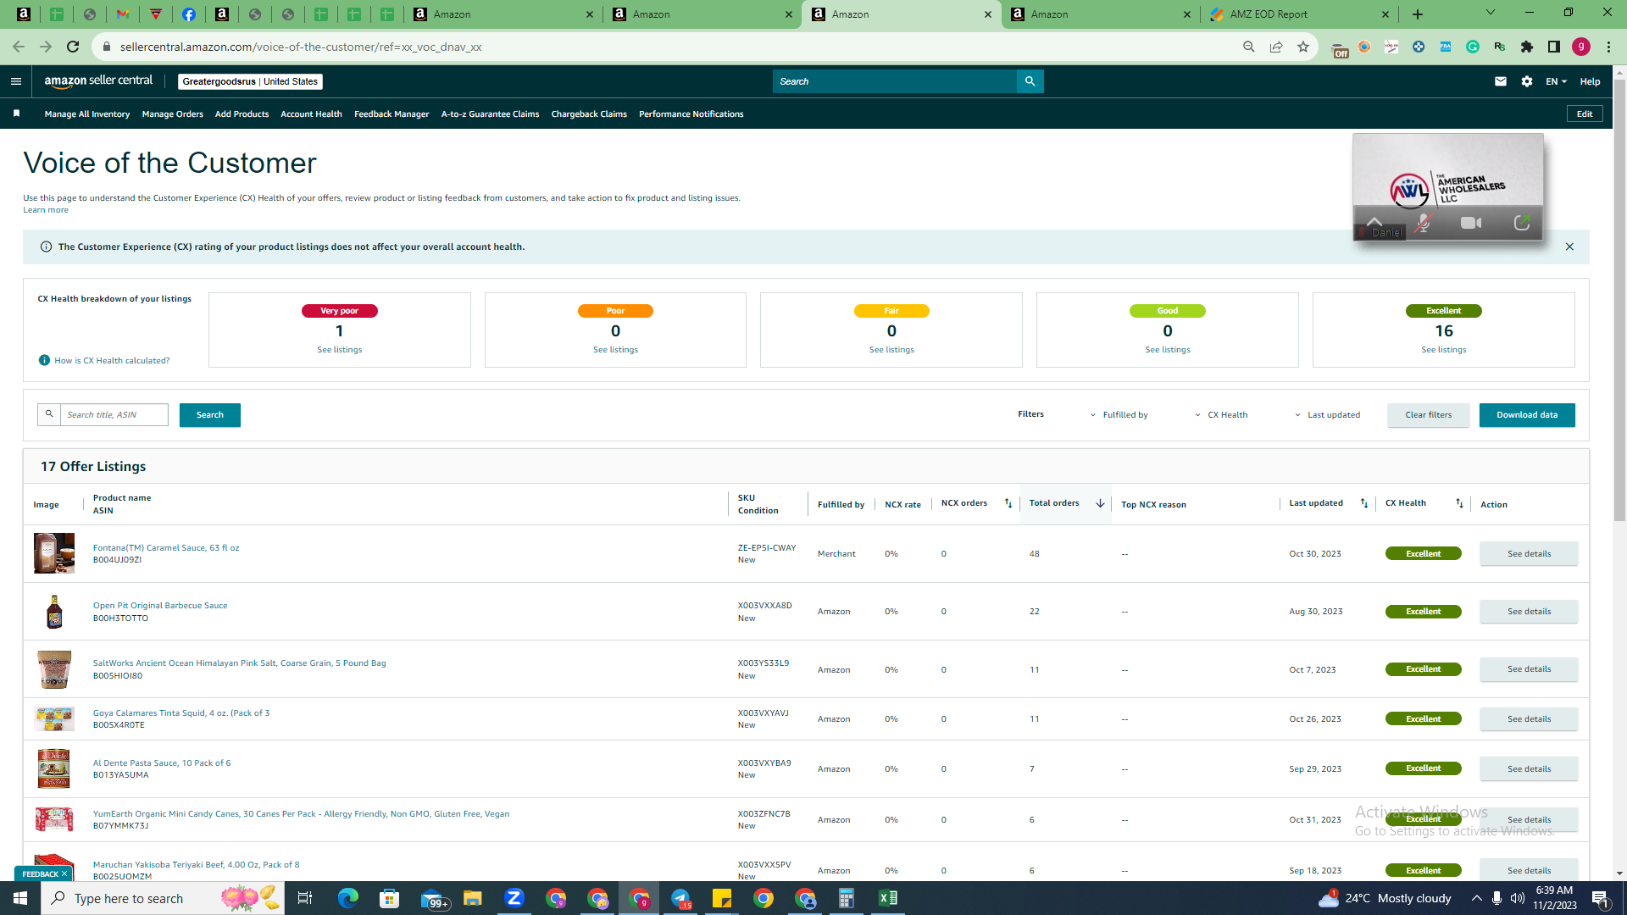Image resolution: width=1627 pixels, height=915 pixels.
Task: Expand the meeting overlay chevron
Action: pos(1374,221)
